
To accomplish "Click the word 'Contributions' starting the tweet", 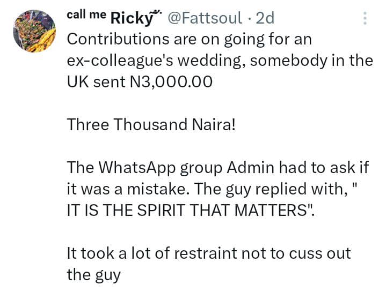I will pyautogui.click(x=118, y=39).
